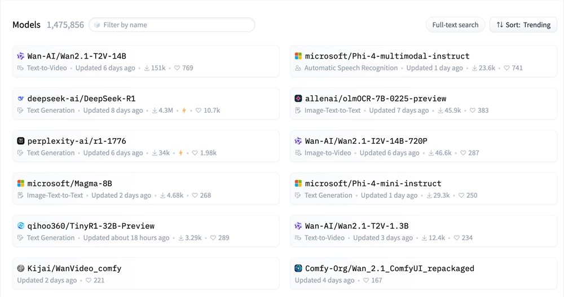
Task: Click the Microsoft logo beside Phi-4-multimodal-instruct
Action: click(298, 56)
